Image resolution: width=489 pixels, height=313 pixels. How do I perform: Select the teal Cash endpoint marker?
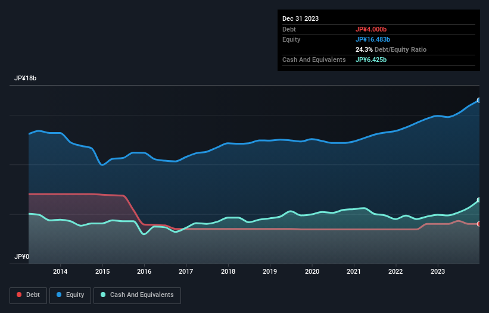(x=479, y=200)
